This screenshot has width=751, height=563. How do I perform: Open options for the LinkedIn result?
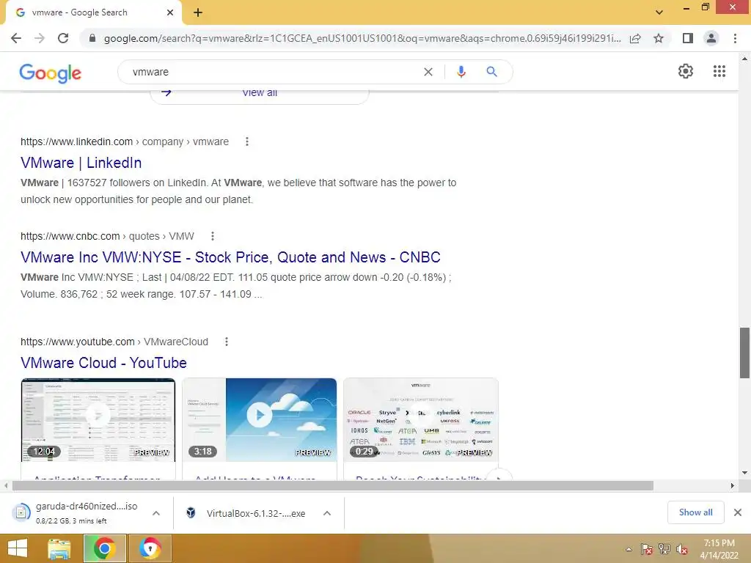[246, 141]
